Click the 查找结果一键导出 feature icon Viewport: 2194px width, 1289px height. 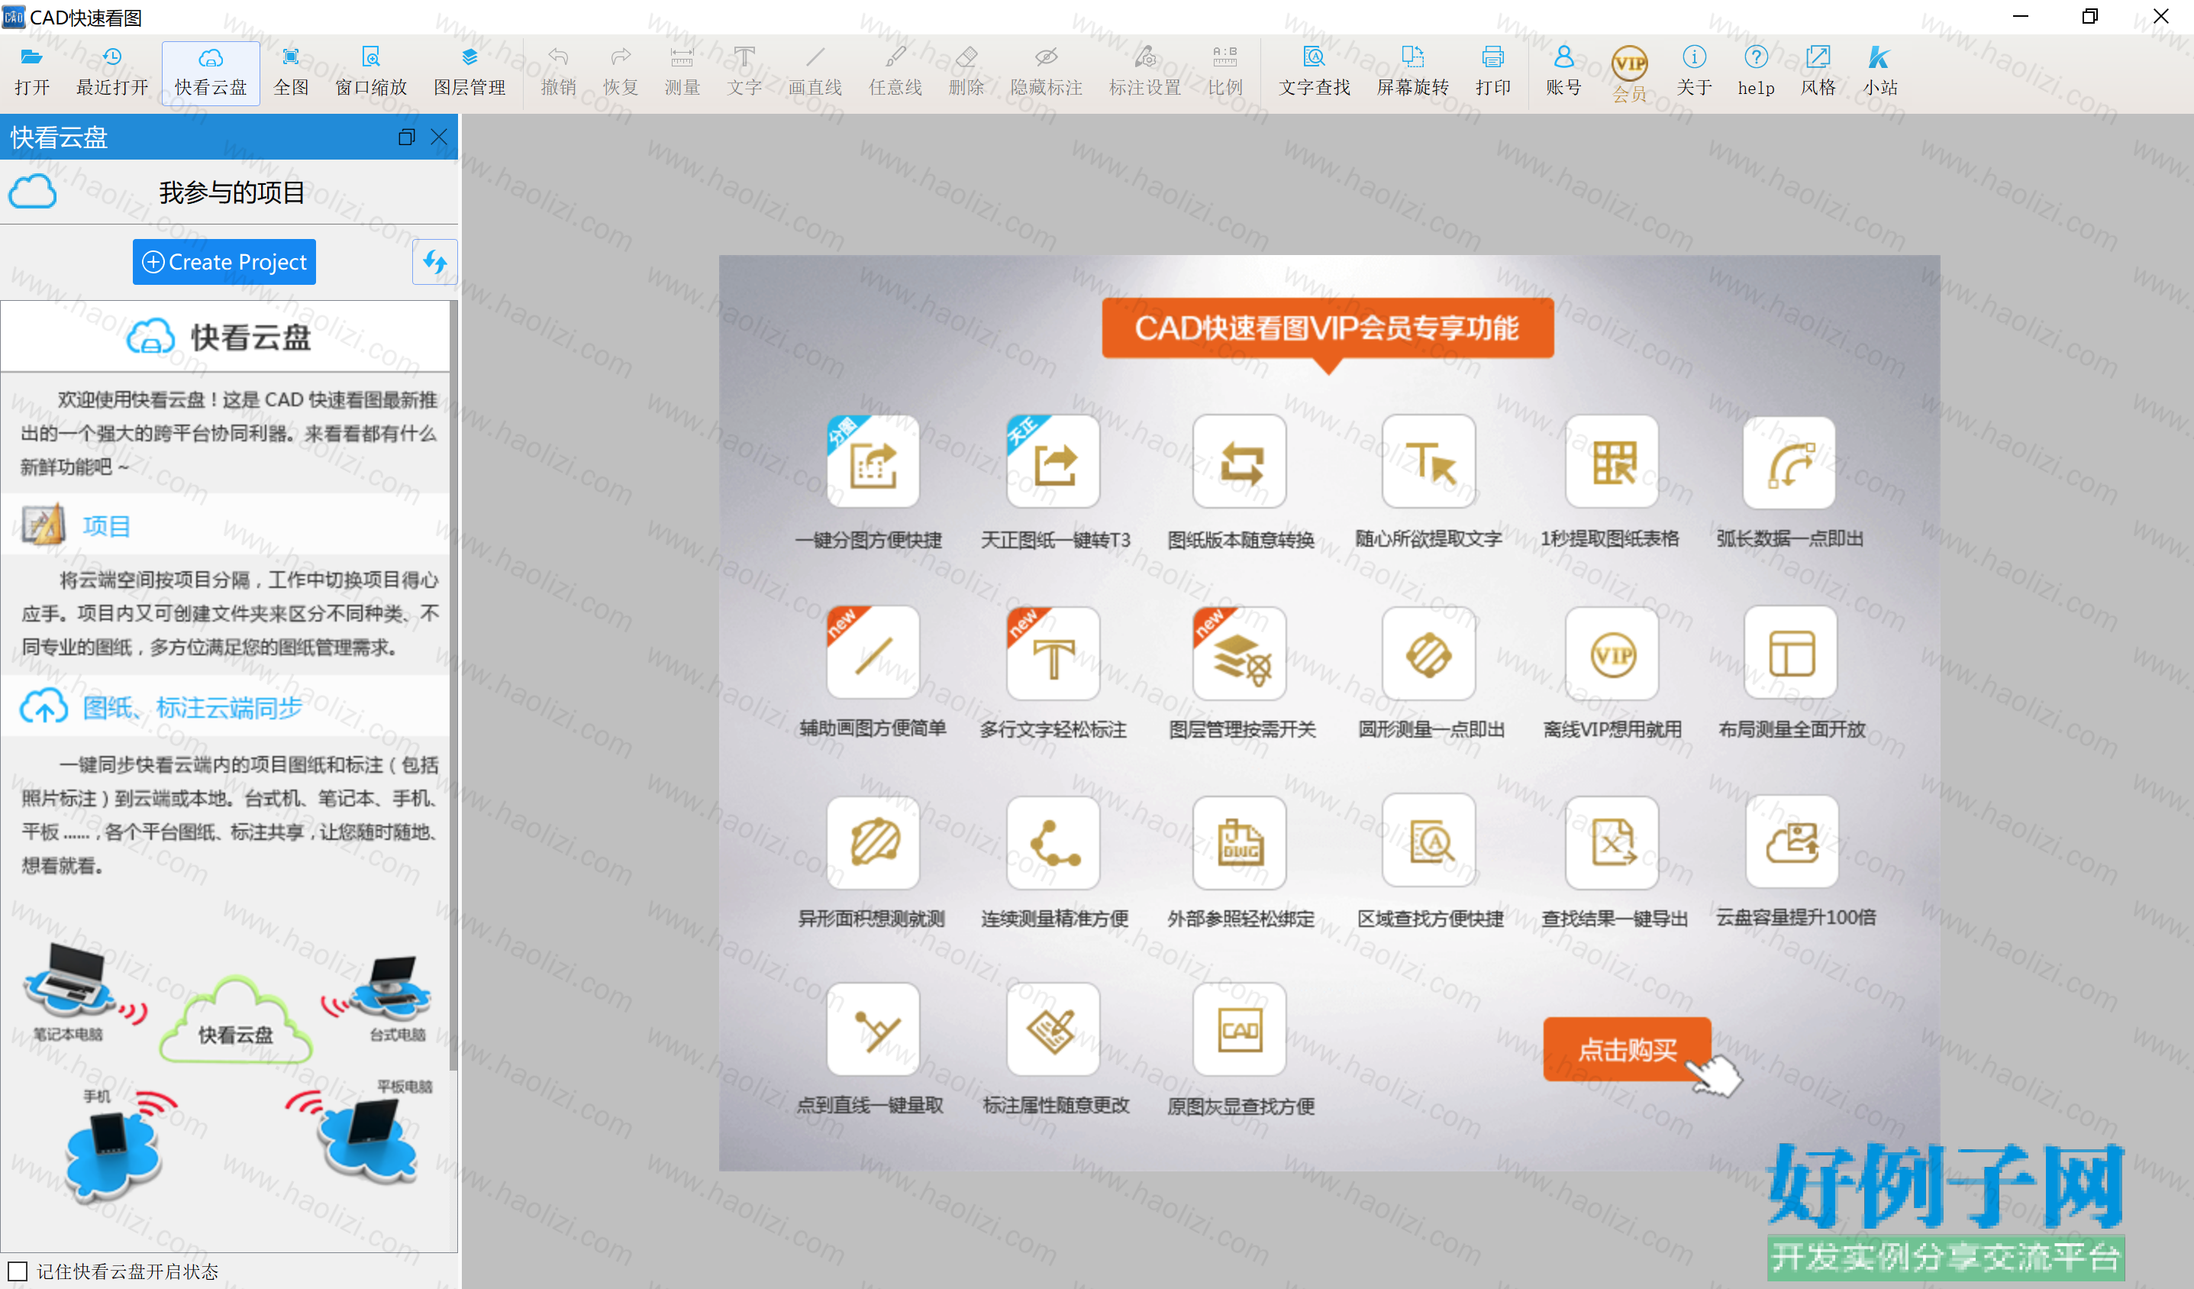(x=1612, y=842)
